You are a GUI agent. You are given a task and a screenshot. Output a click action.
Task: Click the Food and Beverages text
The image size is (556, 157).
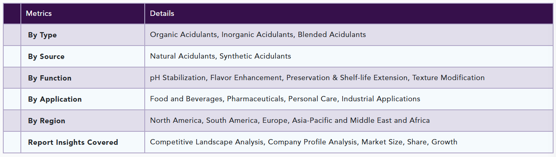click(x=186, y=99)
